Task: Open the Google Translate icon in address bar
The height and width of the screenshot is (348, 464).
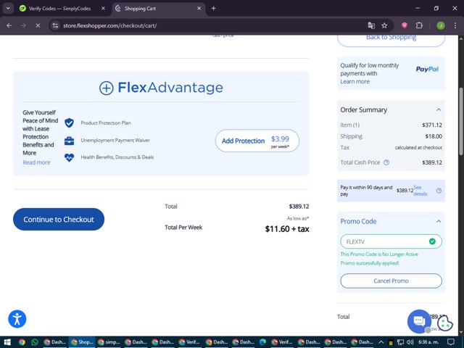Action: tap(371, 25)
